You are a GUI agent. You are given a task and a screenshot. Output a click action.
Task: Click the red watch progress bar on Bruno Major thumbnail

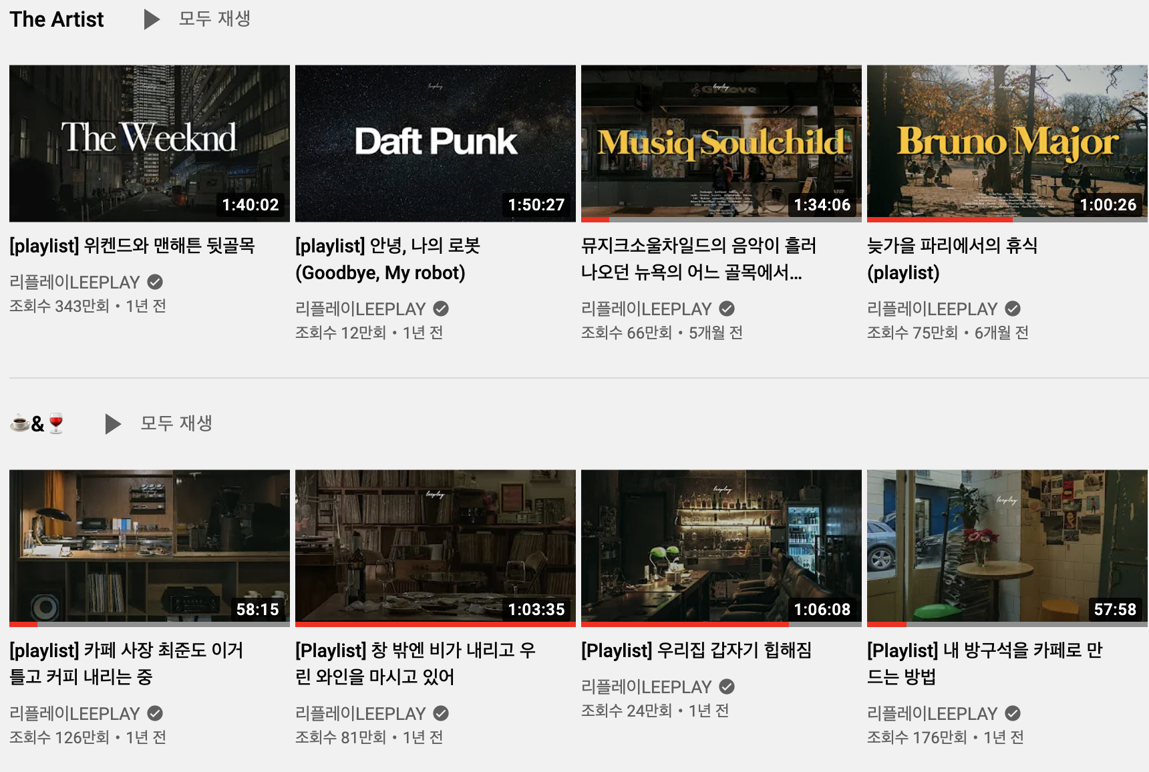coord(940,220)
